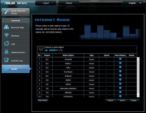Click the LAN house icon

point(7,43)
